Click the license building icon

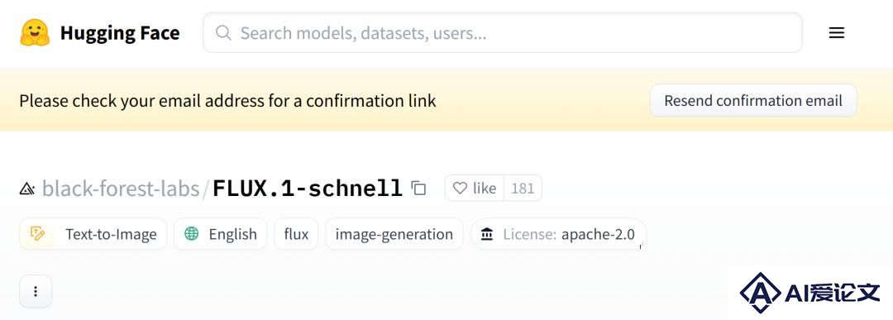pyautogui.click(x=487, y=234)
